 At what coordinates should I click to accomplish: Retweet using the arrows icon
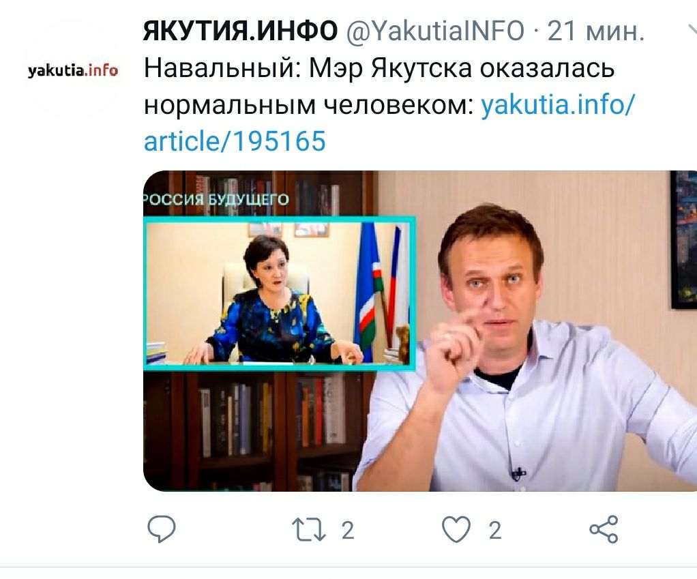pos(308,530)
